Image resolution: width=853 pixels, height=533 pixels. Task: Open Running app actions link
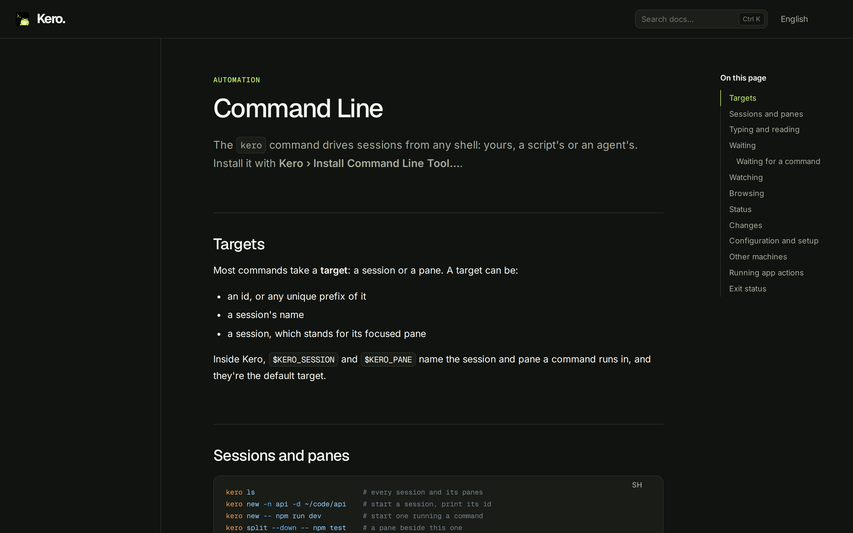(766, 273)
